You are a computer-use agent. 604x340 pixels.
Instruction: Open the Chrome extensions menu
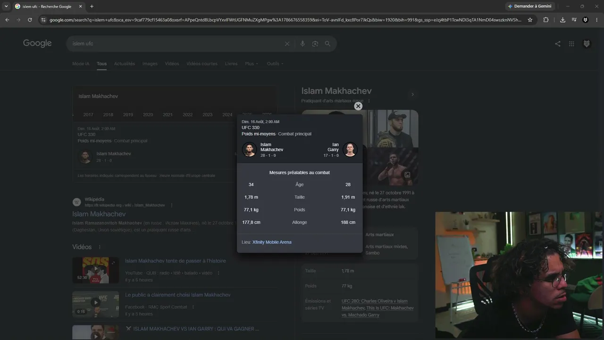(546, 20)
